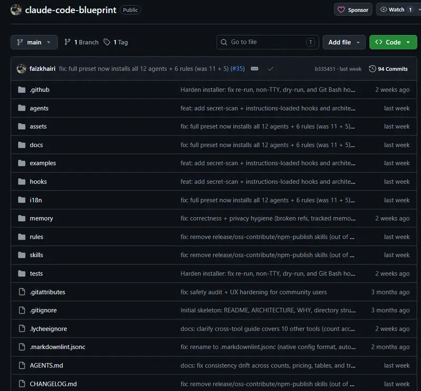Click the file icon for AGENTS.md
Screen dimensions: 421x391
coord(22,365)
